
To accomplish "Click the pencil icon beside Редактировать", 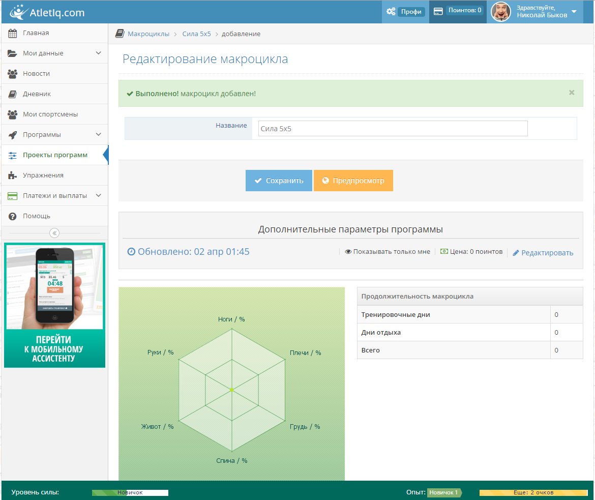I will [x=516, y=253].
